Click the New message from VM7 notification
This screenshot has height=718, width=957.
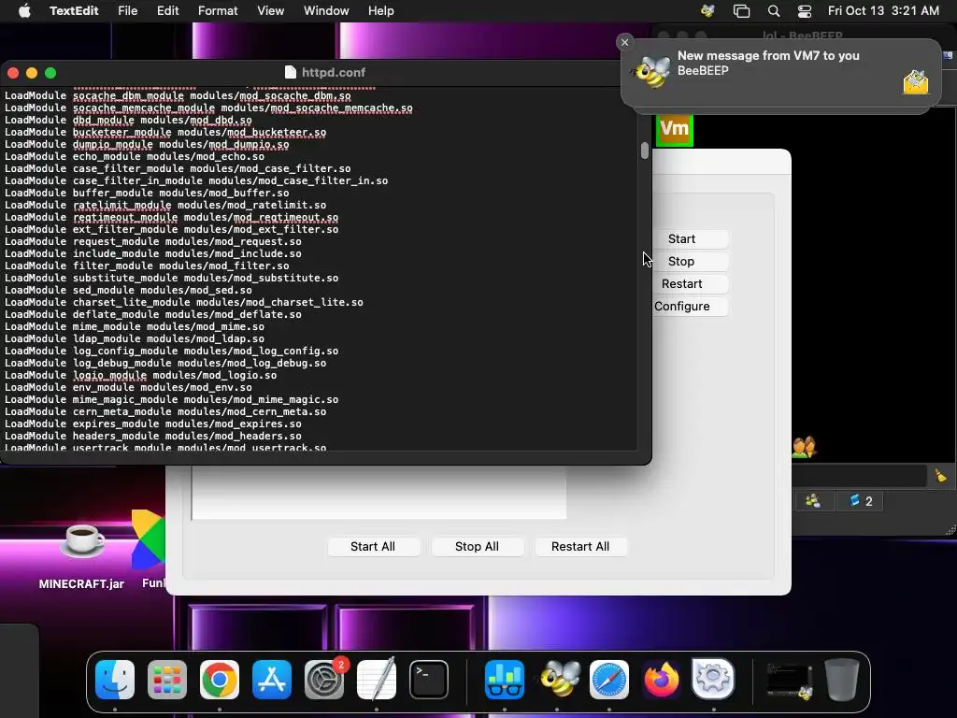coord(780,75)
